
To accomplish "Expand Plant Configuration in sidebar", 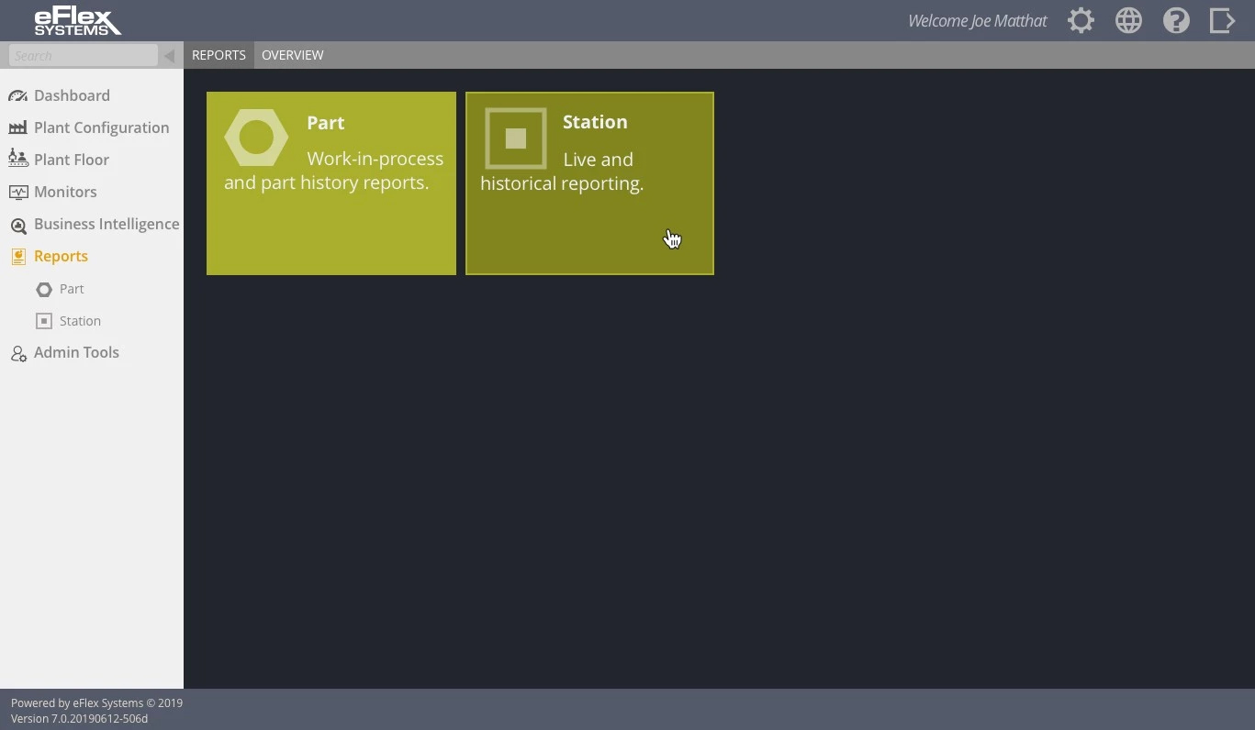I will (x=101, y=127).
